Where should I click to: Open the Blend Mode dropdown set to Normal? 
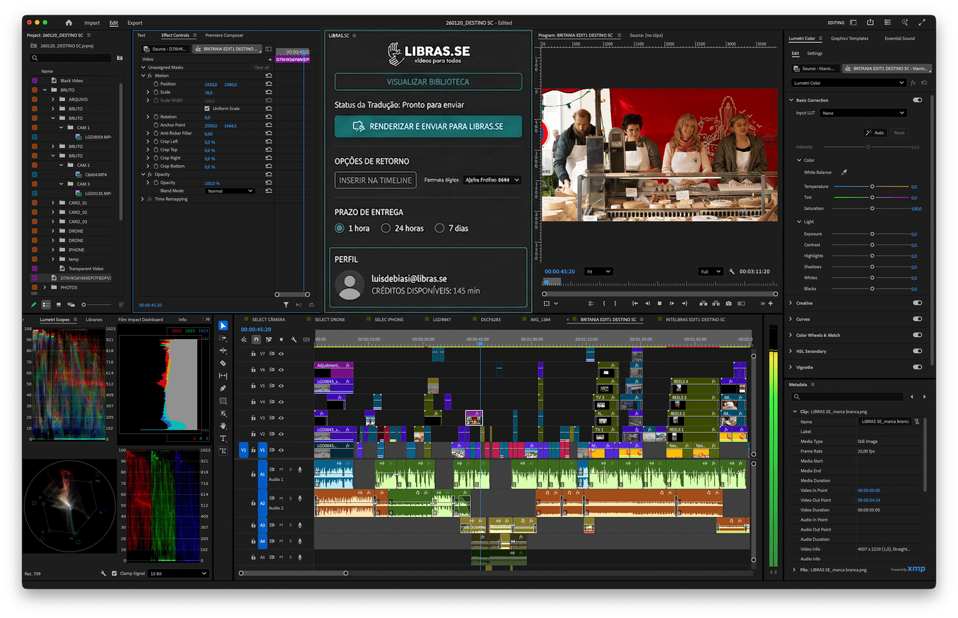pyautogui.click(x=230, y=191)
